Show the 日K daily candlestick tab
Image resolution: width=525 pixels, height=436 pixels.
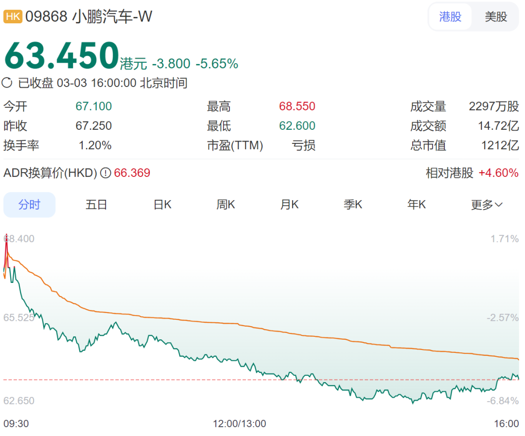[x=162, y=205]
